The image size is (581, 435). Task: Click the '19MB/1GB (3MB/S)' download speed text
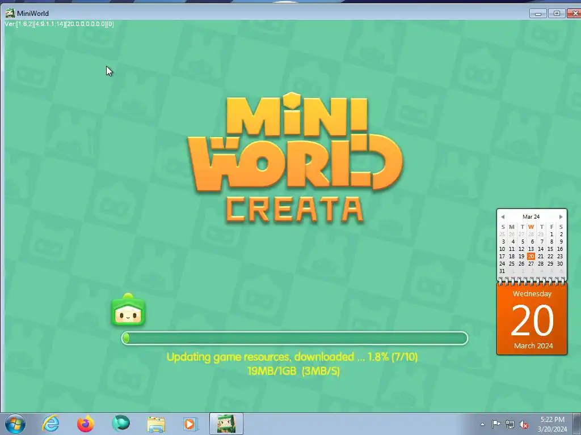click(x=293, y=371)
